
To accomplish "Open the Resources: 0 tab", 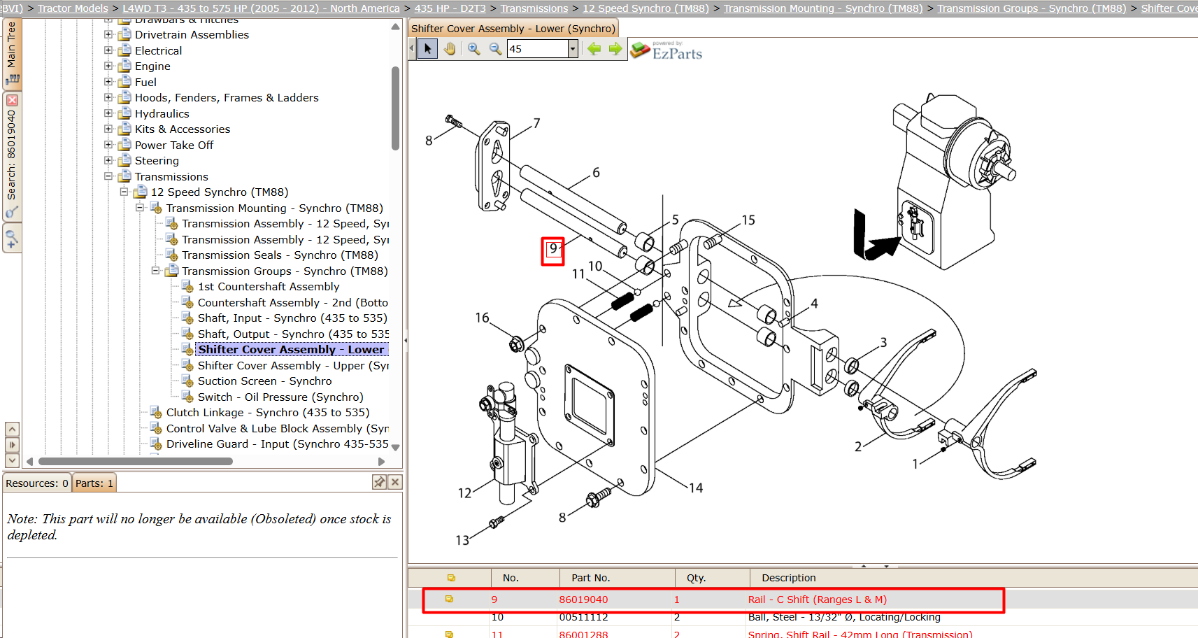I will click(x=37, y=483).
